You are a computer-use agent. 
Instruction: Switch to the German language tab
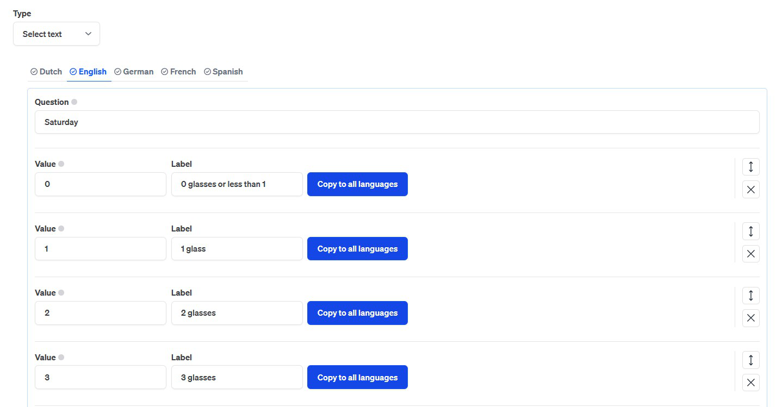(x=134, y=72)
